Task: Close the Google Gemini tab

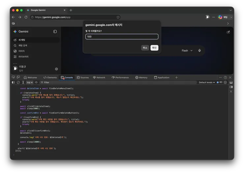Action: point(64,10)
